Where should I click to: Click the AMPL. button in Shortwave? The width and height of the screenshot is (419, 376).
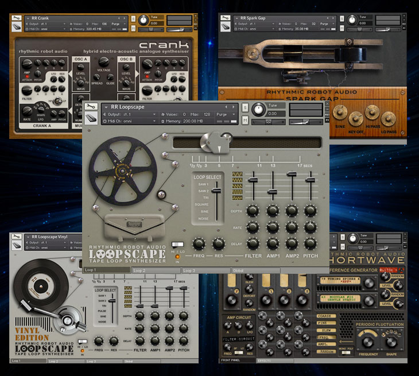(x=326, y=344)
